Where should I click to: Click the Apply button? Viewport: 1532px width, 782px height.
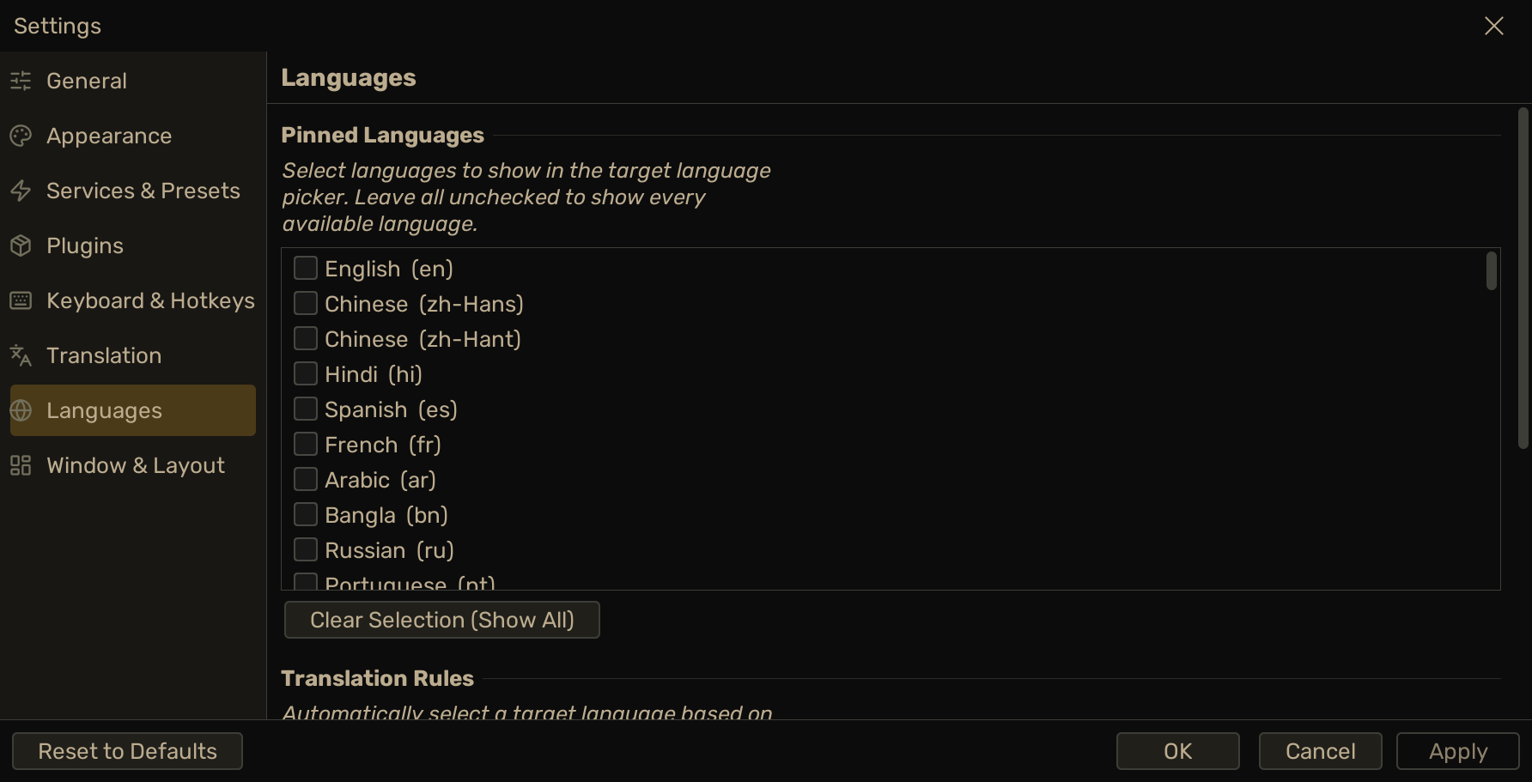pyautogui.click(x=1458, y=751)
